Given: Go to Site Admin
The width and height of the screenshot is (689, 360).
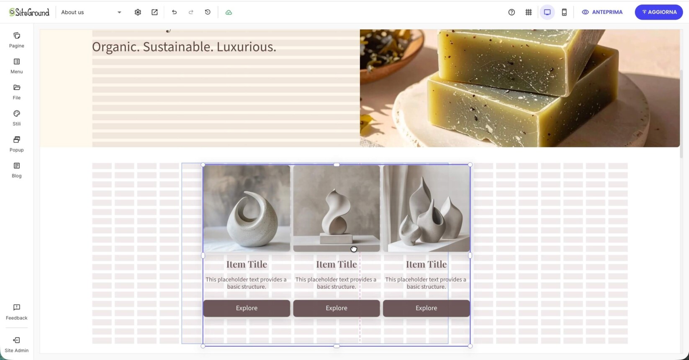Looking at the screenshot, I should pos(17,345).
